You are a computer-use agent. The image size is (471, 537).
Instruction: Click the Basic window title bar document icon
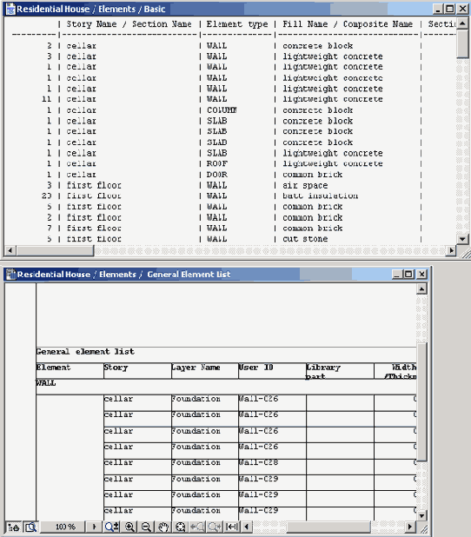coord(11,9)
